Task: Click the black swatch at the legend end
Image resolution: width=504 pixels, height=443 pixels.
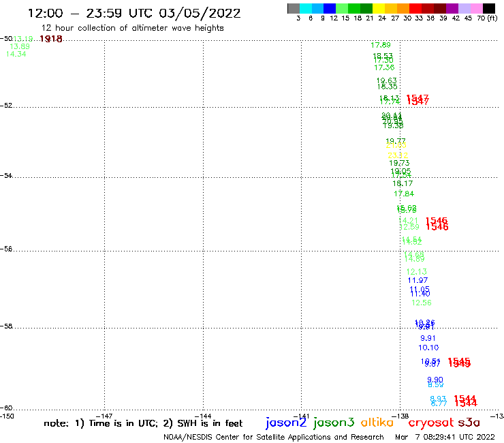Action: [x=489, y=8]
